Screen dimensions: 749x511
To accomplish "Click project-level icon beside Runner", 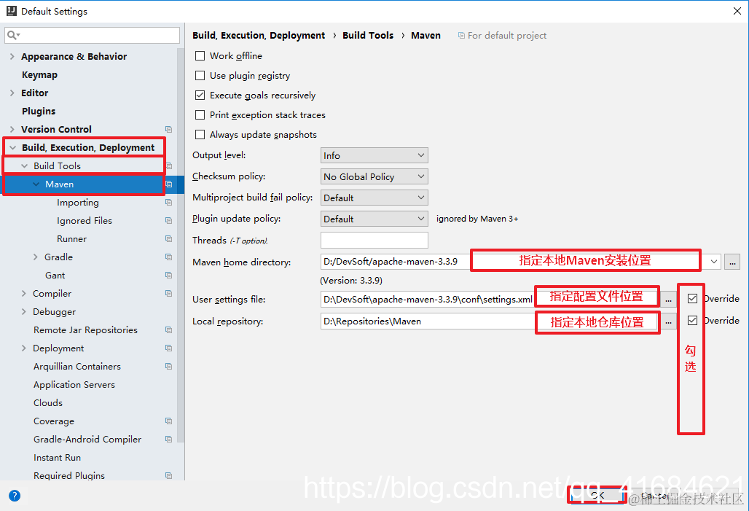I will click(168, 238).
